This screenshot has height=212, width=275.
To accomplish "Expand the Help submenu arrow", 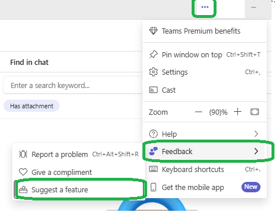I will point(256,134).
